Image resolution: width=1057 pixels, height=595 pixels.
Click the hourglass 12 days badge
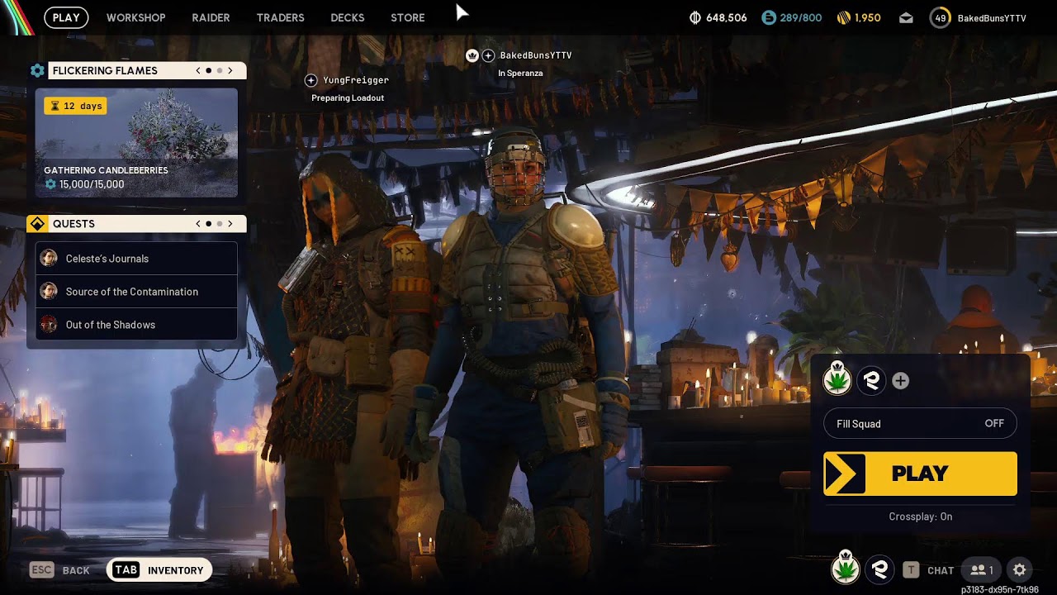click(x=75, y=106)
